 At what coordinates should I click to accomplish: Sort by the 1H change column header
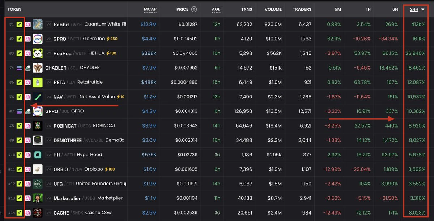click(368, 9)
